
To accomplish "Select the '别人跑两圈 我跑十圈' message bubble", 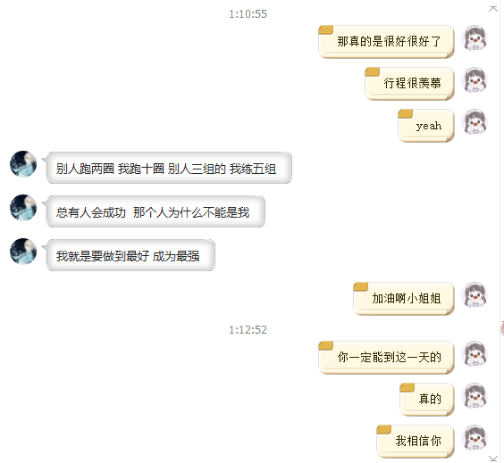I will (x=167, y=168).
